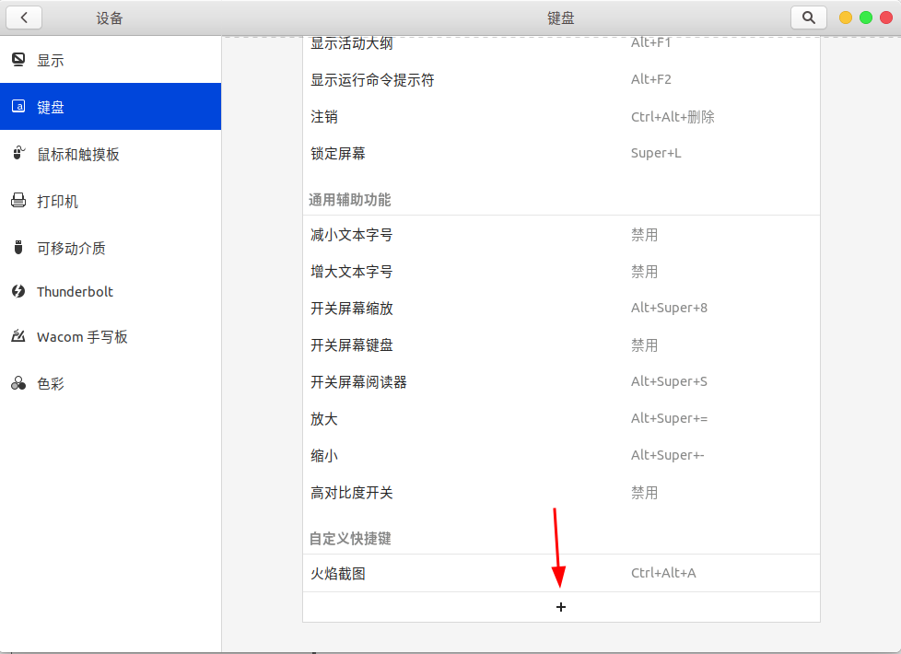Viewport: 901px width, 654px height.
Task: Click the Super+L shortcut value
Action: (656, 153)
